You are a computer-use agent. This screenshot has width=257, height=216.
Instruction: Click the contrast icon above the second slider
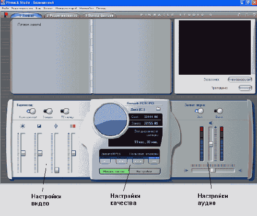click(39, 126)
